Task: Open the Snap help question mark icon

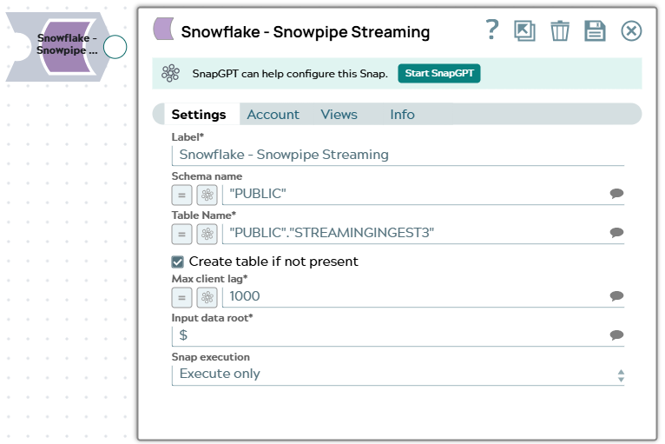Action: [x=492, y=30]
